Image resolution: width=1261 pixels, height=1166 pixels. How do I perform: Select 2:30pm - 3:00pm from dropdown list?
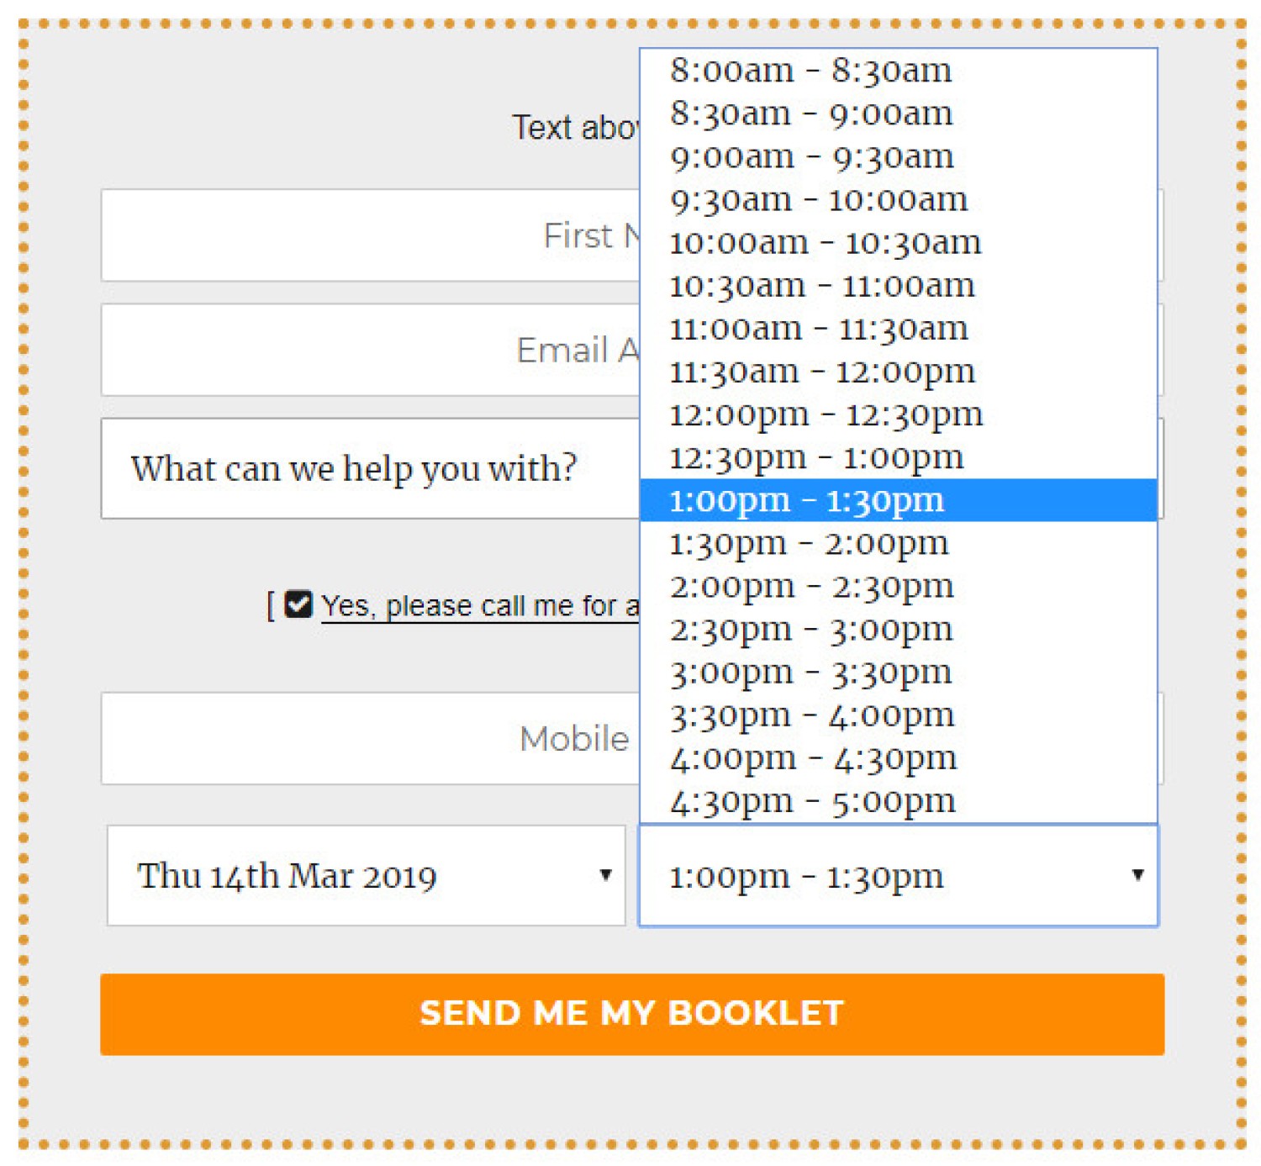[x=898, y=629]
